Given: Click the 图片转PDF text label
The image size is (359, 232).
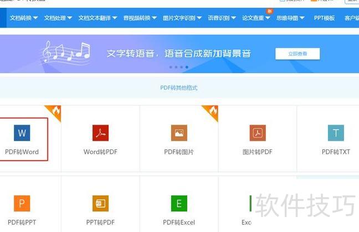Looking at the screenshot, I should click(x=258, y=152).
